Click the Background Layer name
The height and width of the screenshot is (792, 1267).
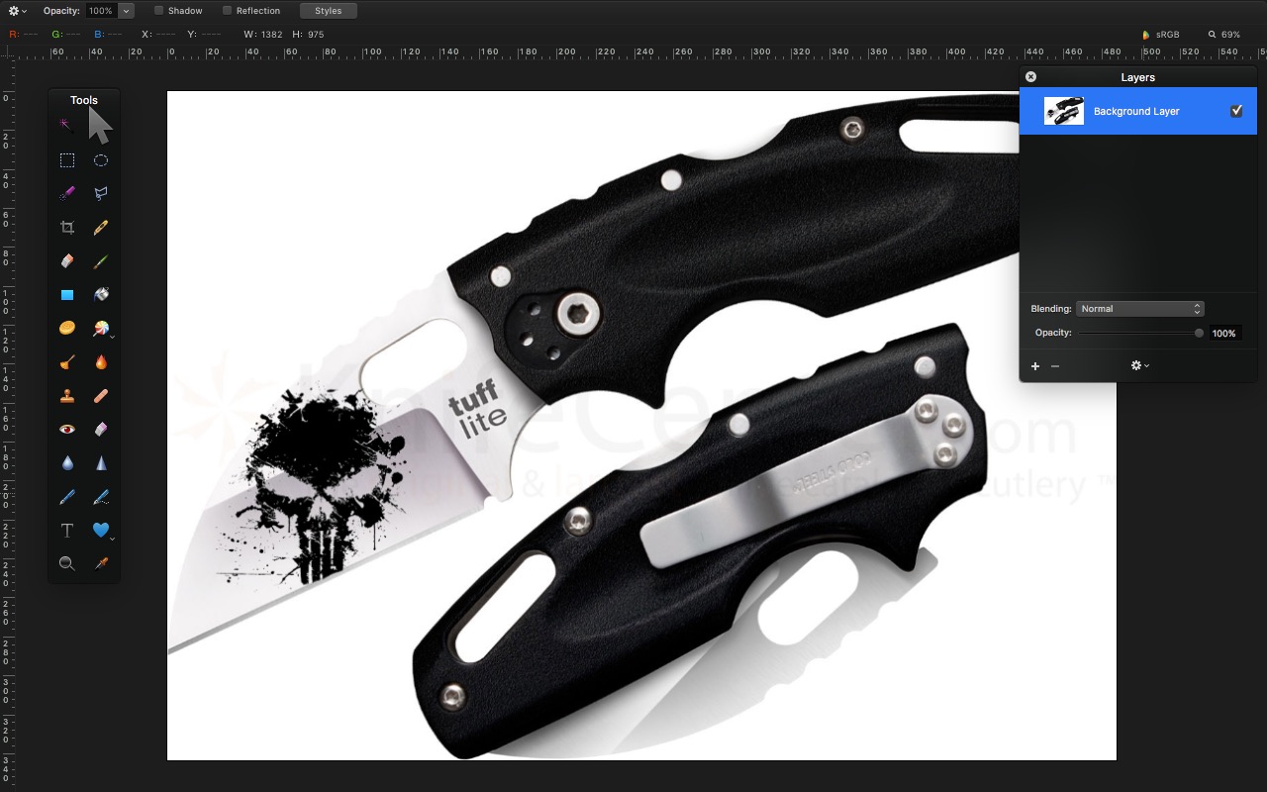tap(1136, 112)
